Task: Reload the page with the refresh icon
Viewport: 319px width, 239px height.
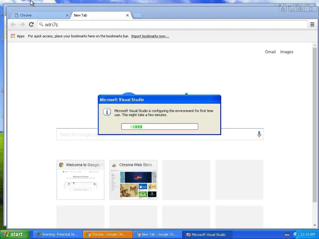Action: [x=31, y=25]
